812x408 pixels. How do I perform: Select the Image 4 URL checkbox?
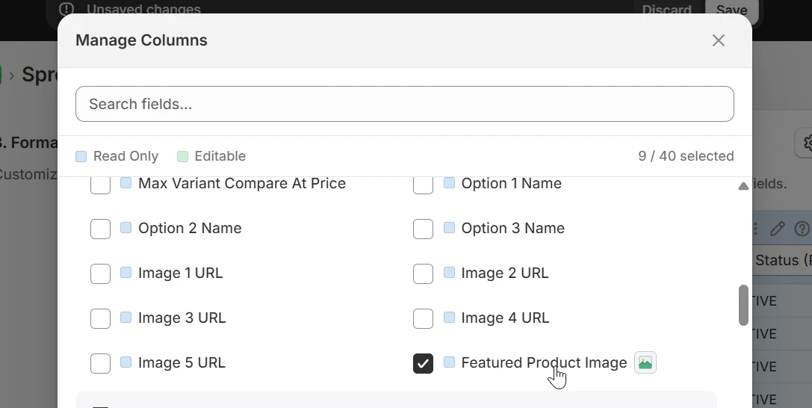pyautogui.click(x=423, y=318)
